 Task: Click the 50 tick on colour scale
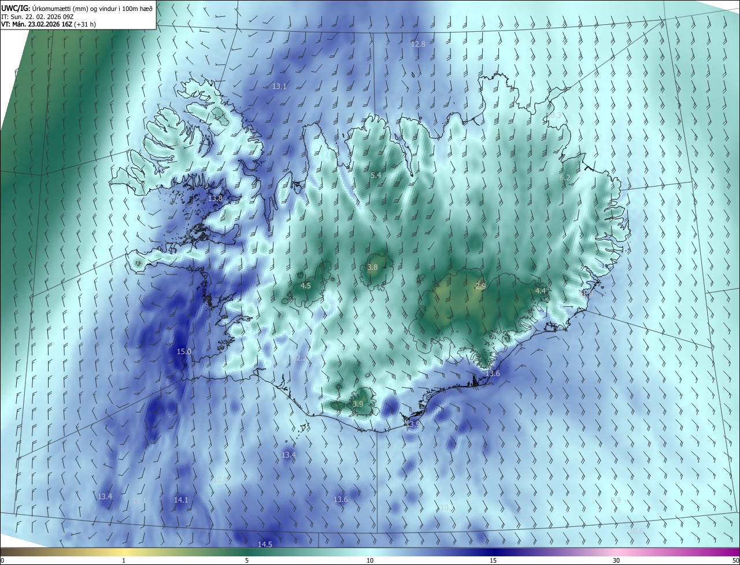pos(735,560)
